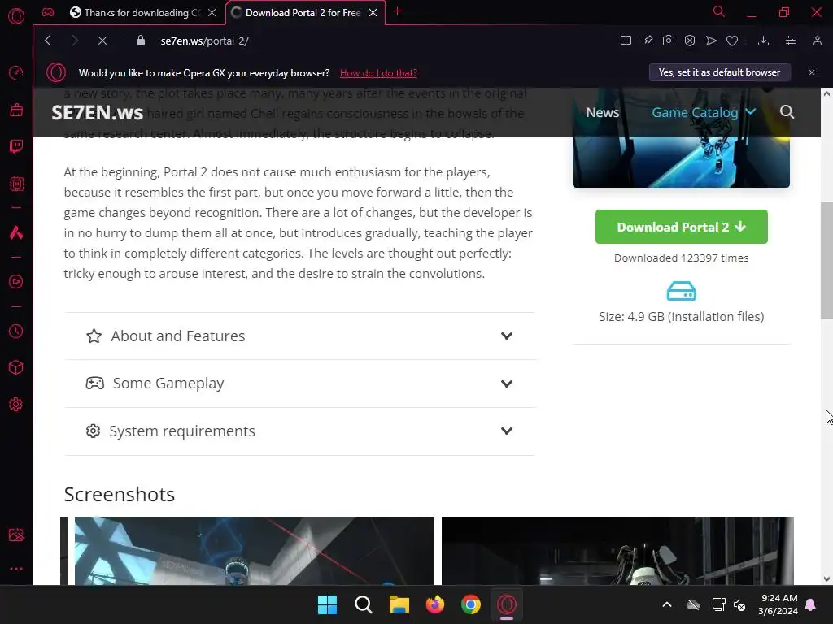Open the News menu item
Screen dimensions: 833x624
[x=603, y=112]
